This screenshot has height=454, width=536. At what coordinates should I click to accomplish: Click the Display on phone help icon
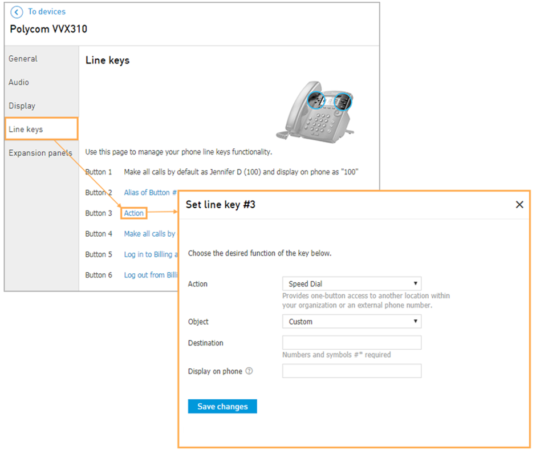249,371
